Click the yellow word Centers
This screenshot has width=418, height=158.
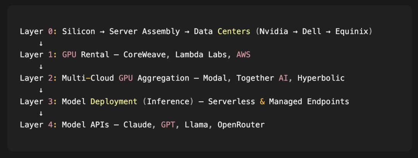coord(234,32)
